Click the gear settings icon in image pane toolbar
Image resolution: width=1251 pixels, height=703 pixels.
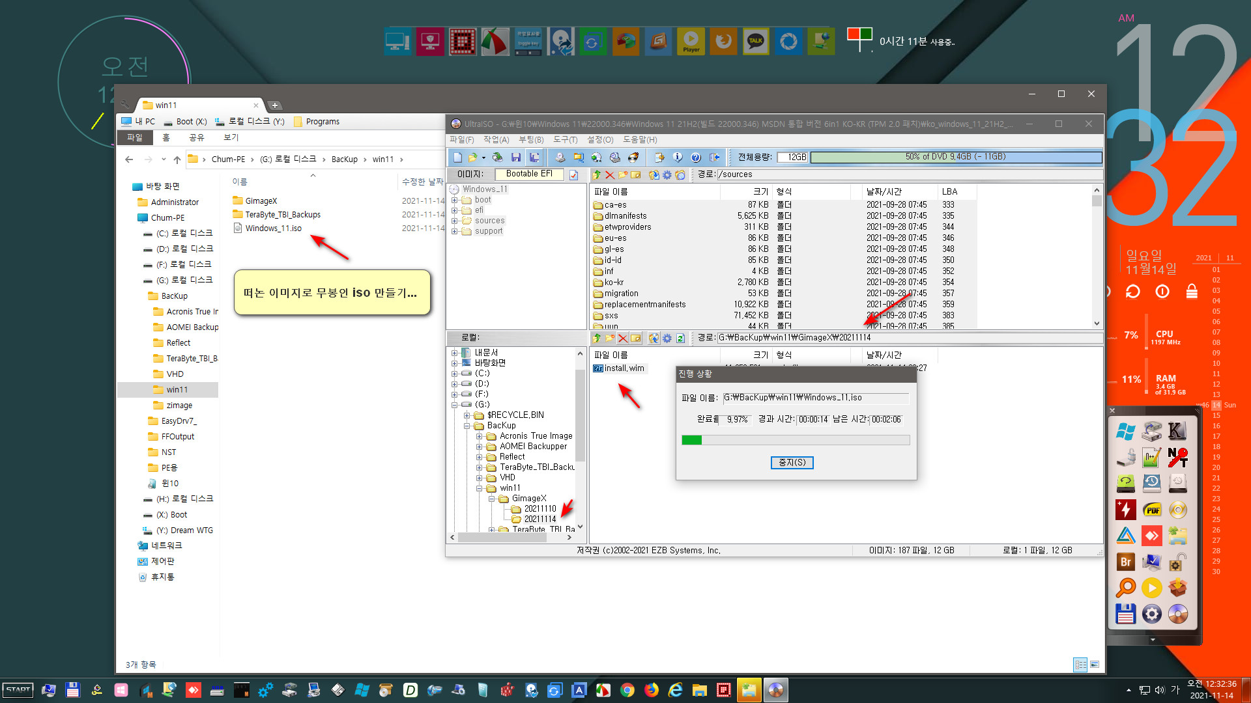pyautogui.click(x=667, y=175)
